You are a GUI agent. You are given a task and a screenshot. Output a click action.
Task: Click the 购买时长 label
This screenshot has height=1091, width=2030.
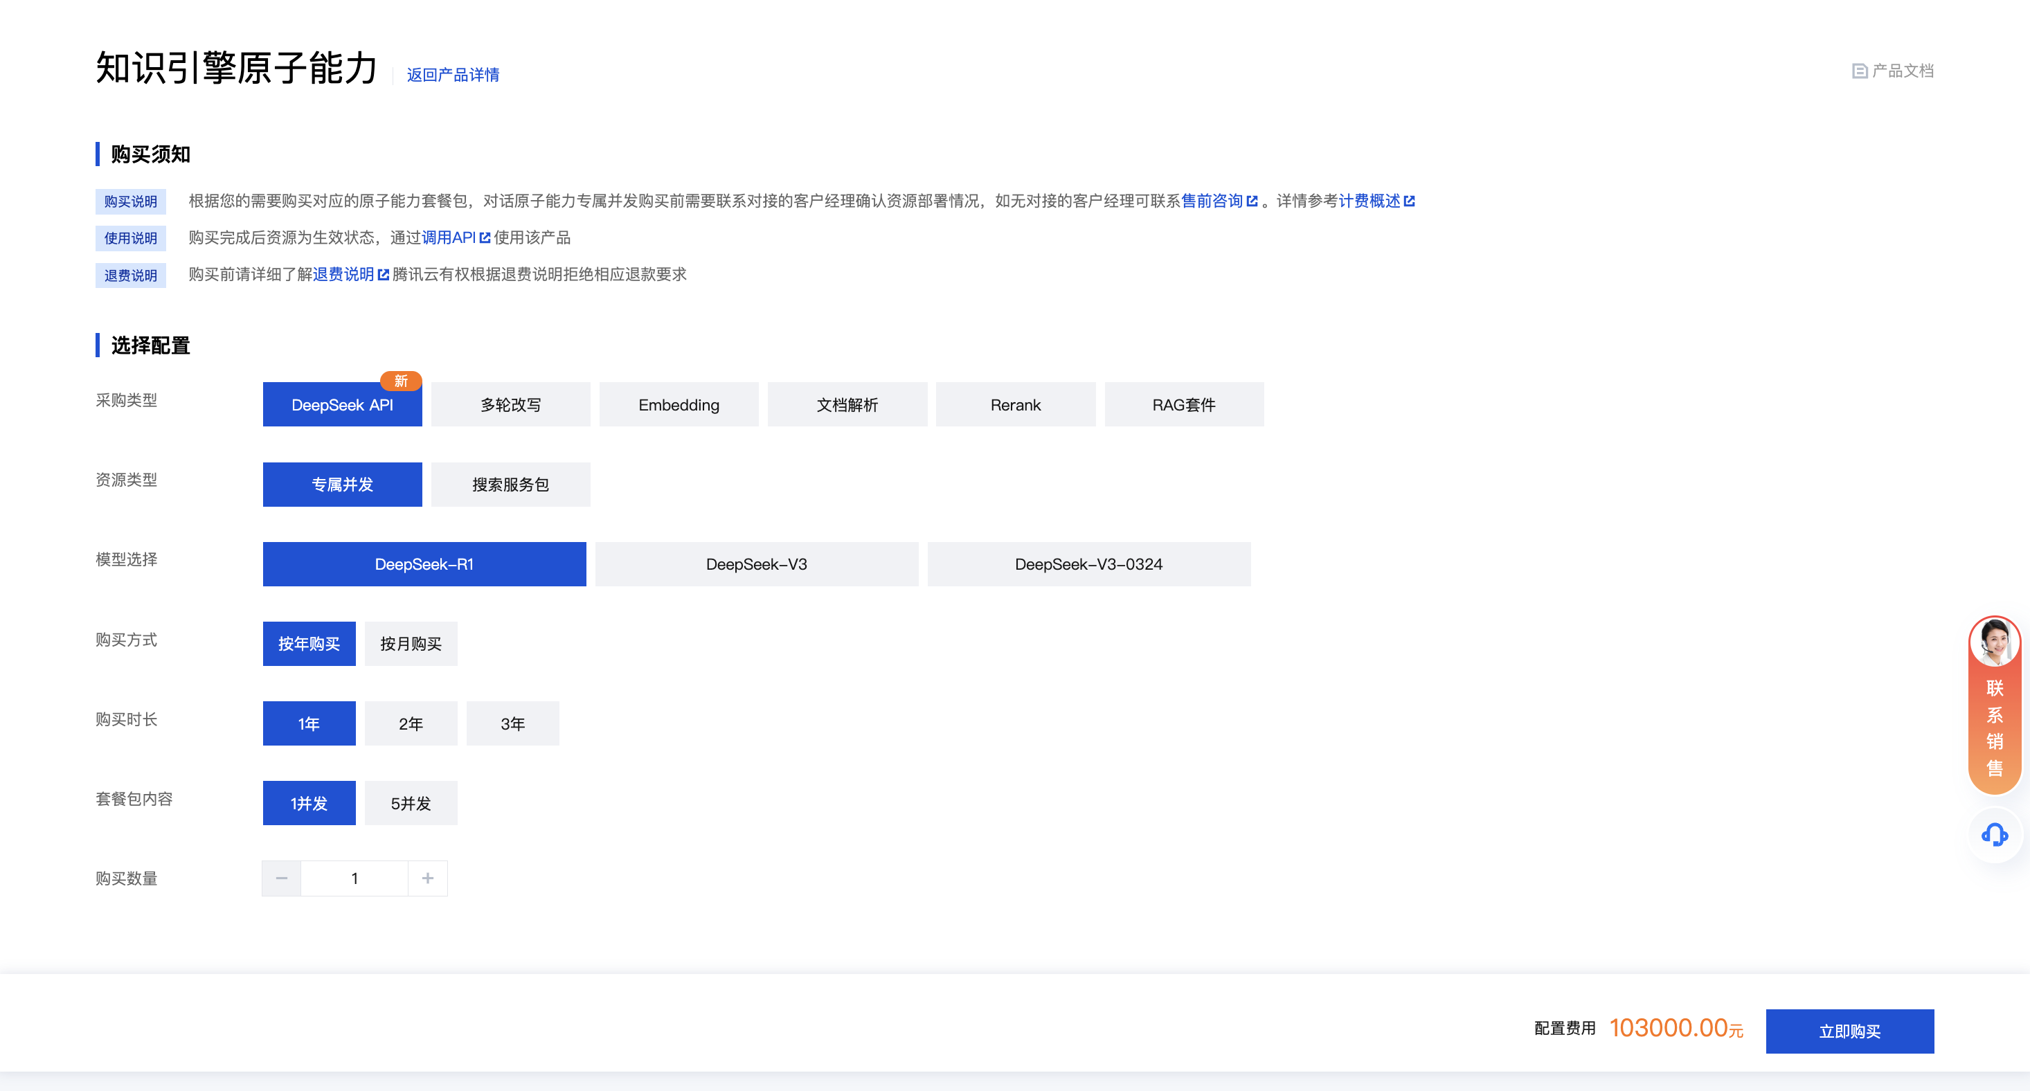(x=126, y=719)
